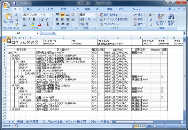The image size is (188, 130).
Task: Open the number format dropdown
Action: [x=95, y=15]
